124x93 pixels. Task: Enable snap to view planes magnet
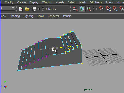[122, 9]
